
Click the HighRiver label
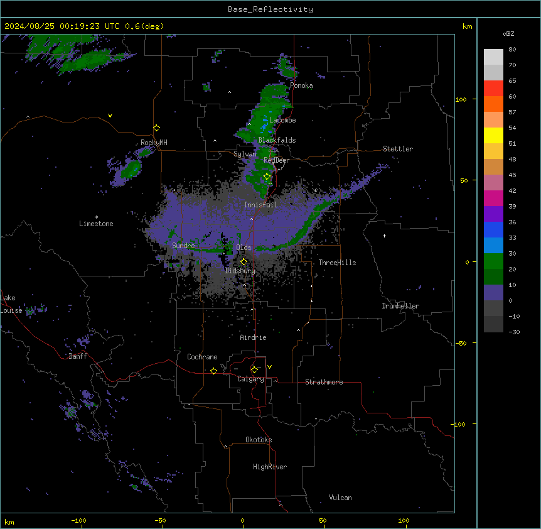click(x=270, y=467)
